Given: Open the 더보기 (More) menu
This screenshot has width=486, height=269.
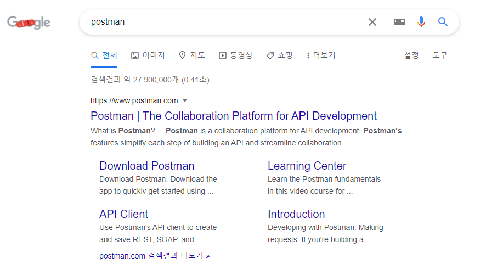Looking at the screenshot, I should [x=321, y=55].
